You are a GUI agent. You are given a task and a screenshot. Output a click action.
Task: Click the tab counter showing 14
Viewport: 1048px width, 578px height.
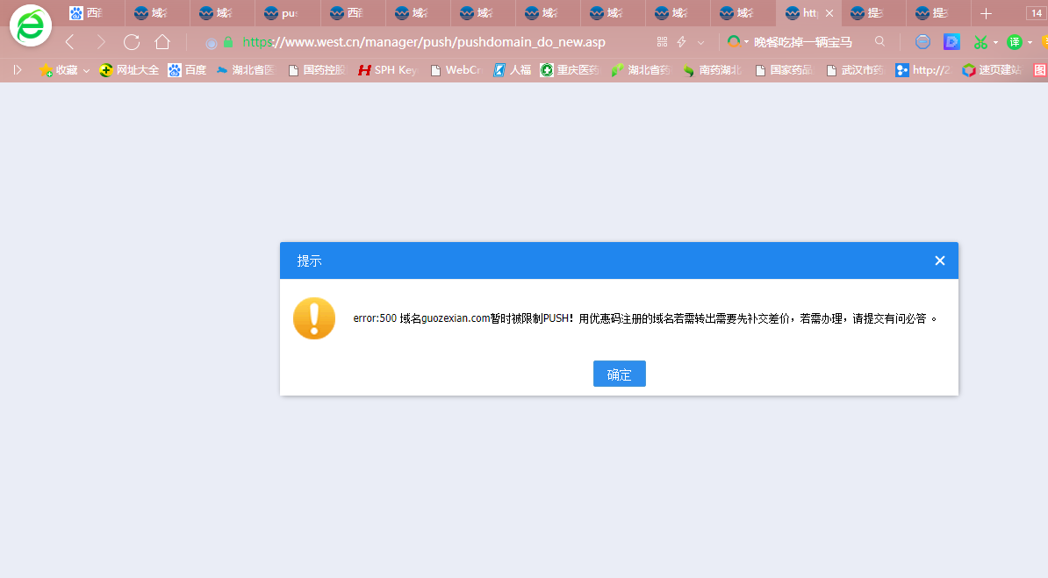coord(1032,12)
